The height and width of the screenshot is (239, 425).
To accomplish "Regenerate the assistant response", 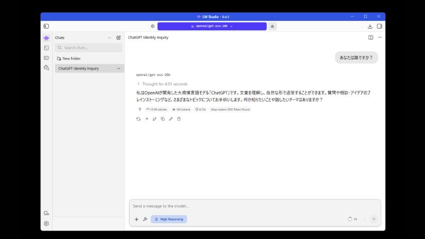I will click(139, 119).
